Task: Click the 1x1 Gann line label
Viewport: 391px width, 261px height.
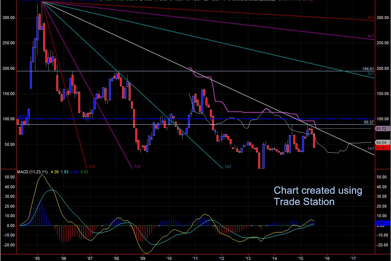Action: pos(371,148)
